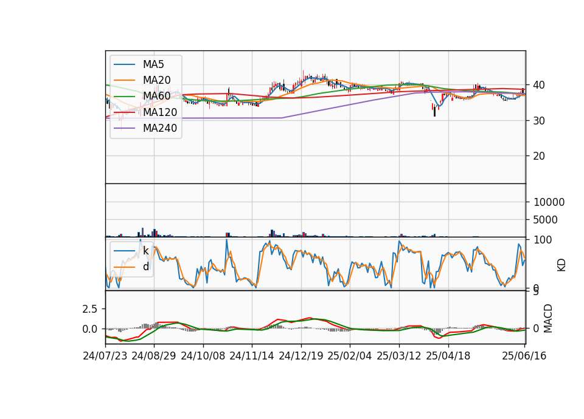Click the 24/12/19 date axis label
The height and width of the screenshot is (419, 584).
[301, 356]
